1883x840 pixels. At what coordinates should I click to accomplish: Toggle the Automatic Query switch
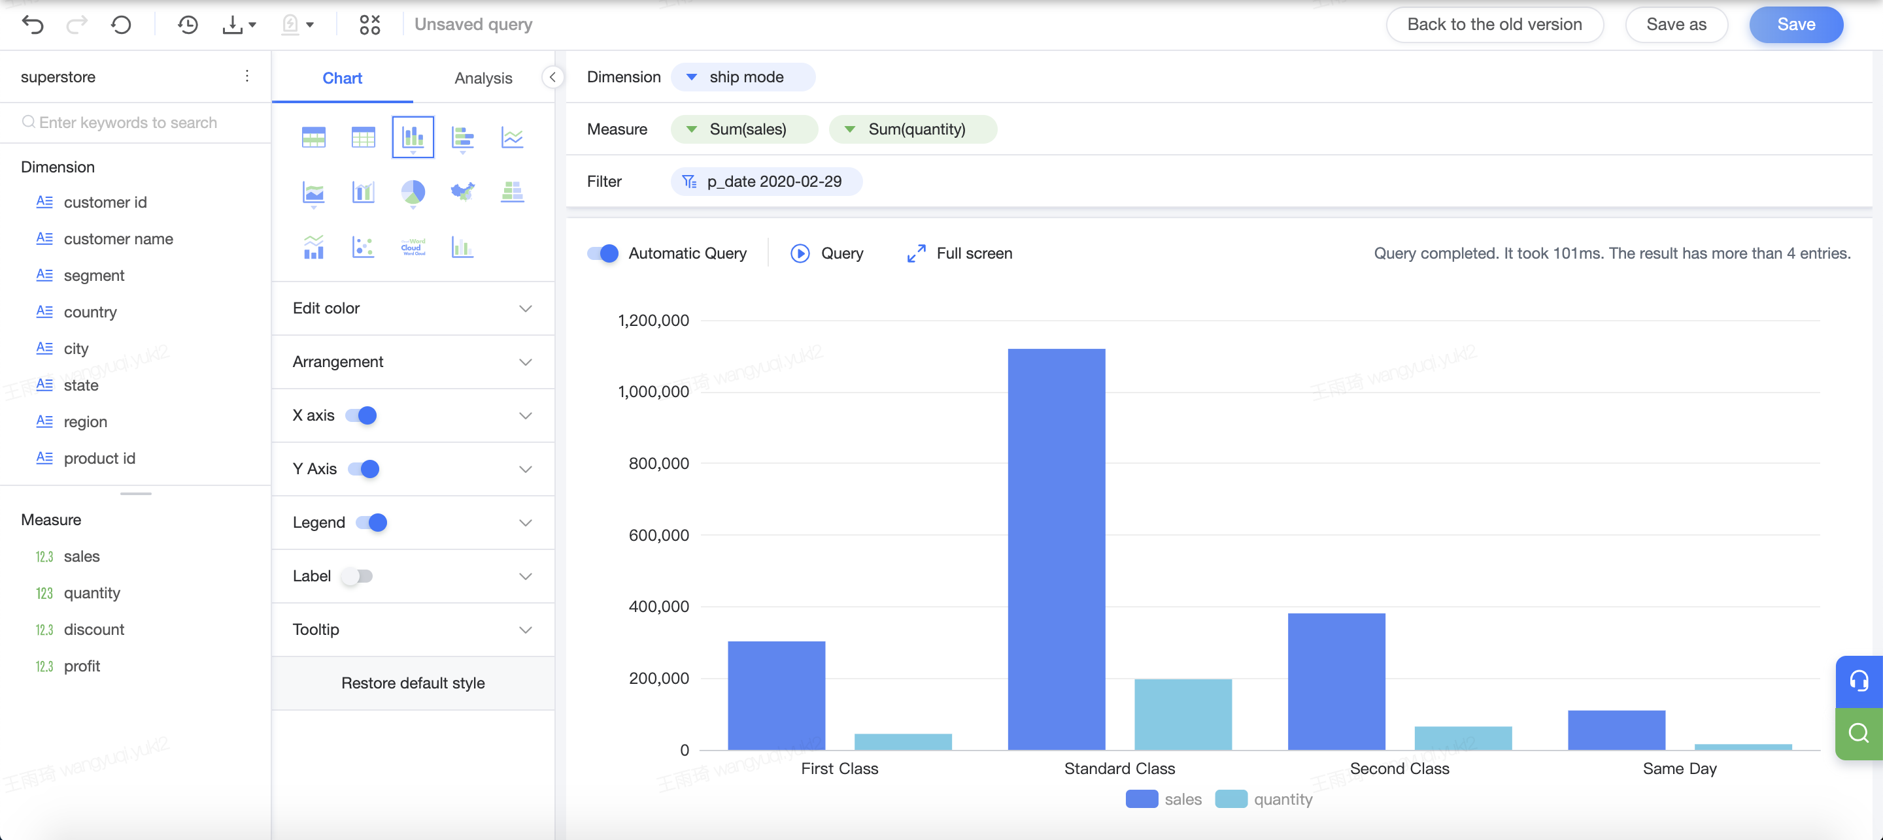[602, 253]
